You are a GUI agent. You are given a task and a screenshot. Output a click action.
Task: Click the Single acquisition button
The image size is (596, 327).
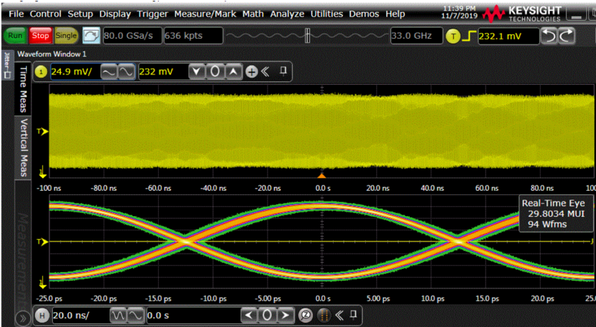click(66, 36)
